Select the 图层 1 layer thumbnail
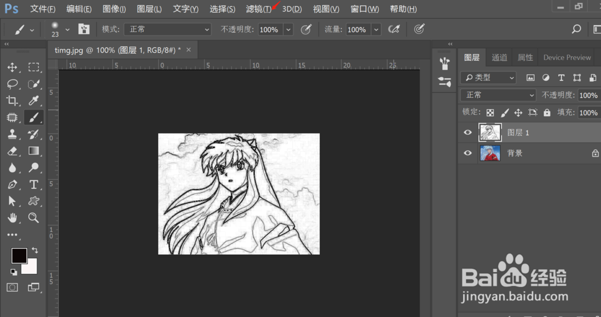The width and height of the screenshot is (601, 317). pos(490,132)
